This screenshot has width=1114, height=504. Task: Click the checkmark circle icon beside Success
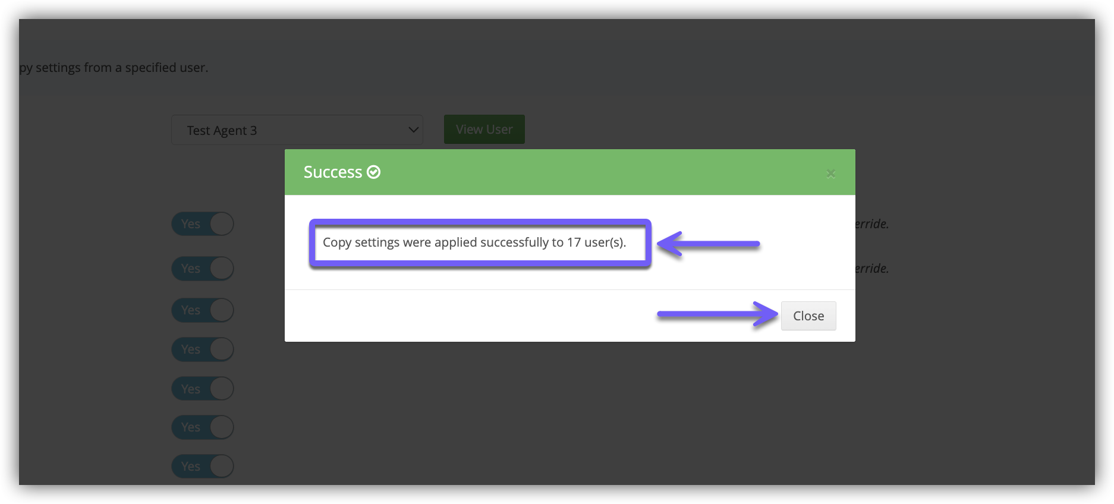pos(373,172)
